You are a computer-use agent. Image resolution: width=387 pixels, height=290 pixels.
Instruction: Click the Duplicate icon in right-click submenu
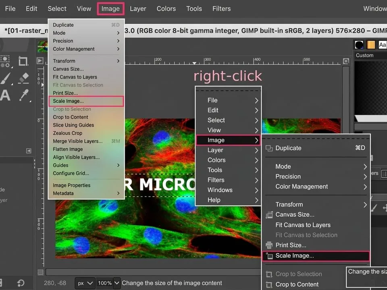269,148
